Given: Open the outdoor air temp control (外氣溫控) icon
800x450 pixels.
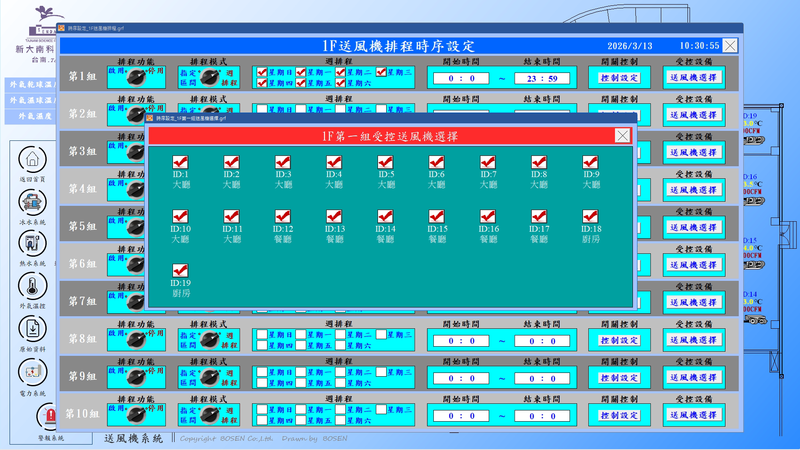Looking at the screenshot, I should pos(32,286).
